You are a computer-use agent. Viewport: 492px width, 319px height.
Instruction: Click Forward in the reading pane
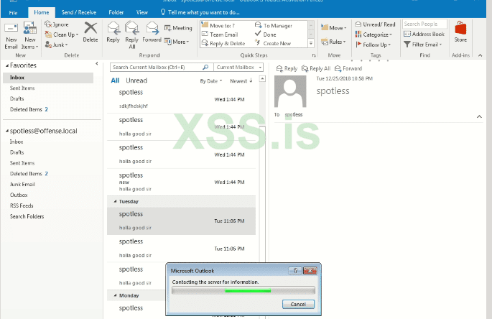(348, 68)
